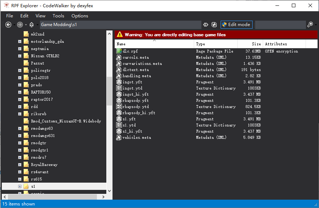Screen dimensions: 319x208
Task: Click the Back navigation arrow
Action: pyautogui.click(x=8, y=25)
